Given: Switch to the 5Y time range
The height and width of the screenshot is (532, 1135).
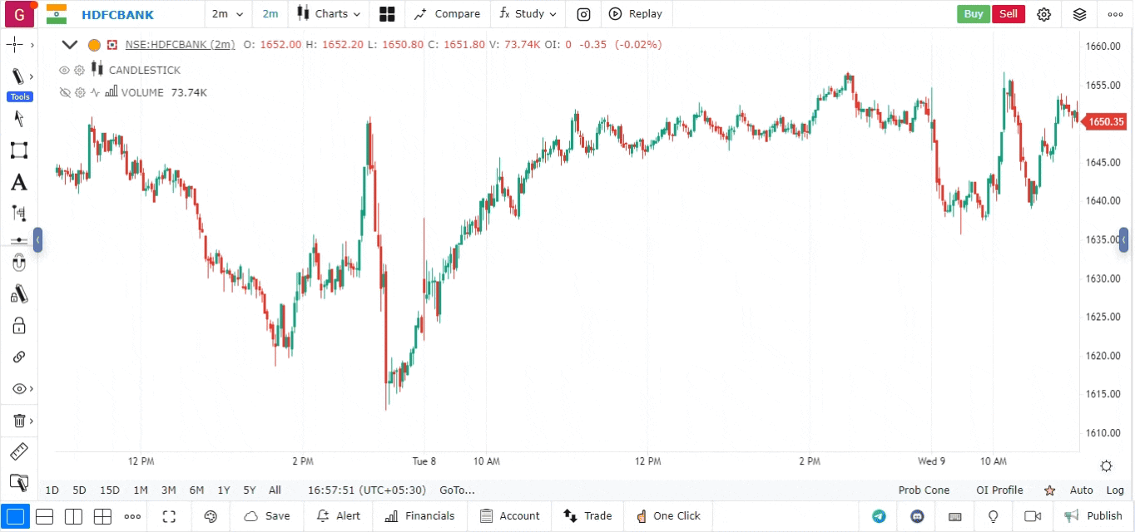Looking at the screenshot, I should click(249, 490).
